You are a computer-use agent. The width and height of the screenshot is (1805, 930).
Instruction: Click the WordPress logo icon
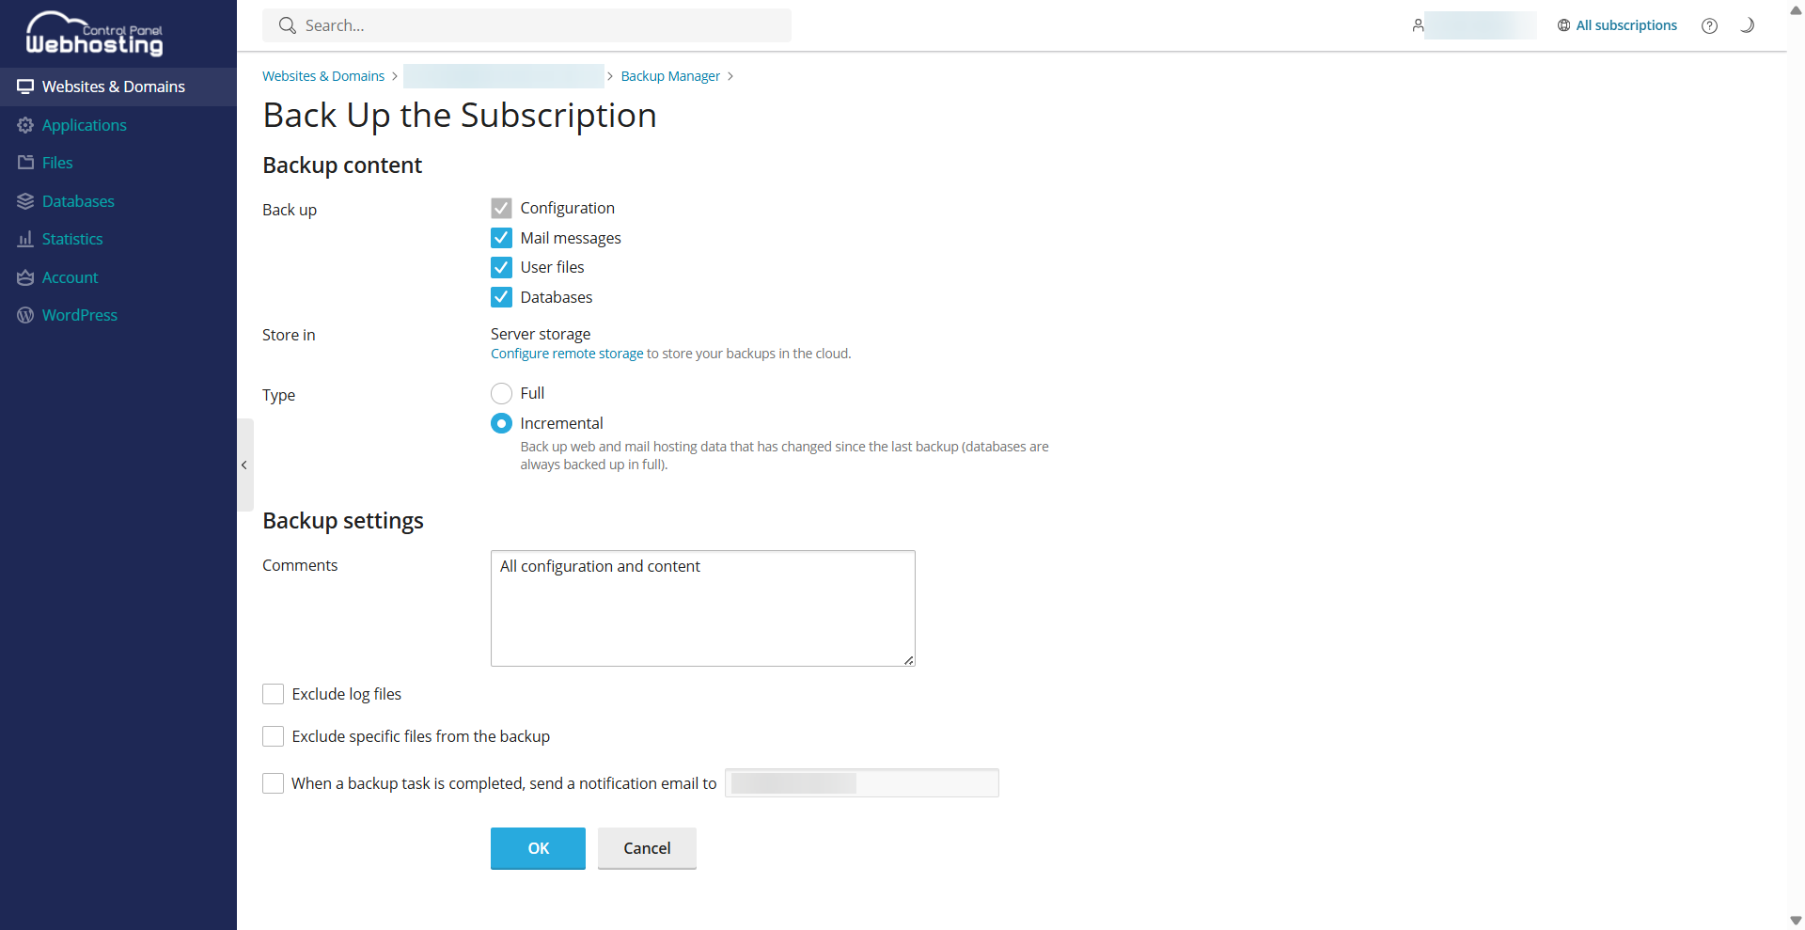(25, 315)
